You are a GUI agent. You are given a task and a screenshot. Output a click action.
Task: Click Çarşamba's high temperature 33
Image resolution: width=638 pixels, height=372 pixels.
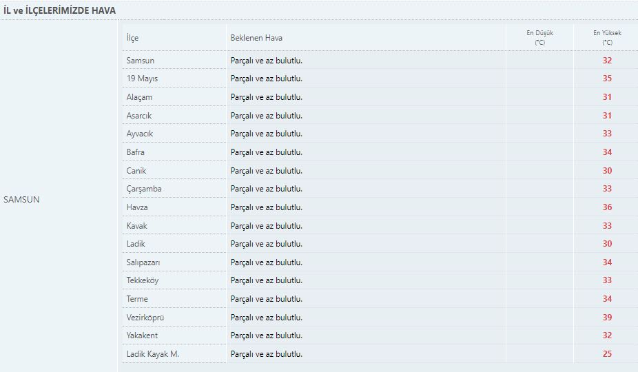pos(607,189)
